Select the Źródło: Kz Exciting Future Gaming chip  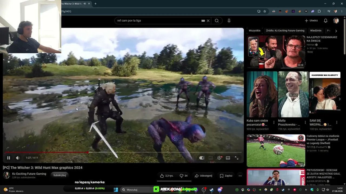(285, 31)
